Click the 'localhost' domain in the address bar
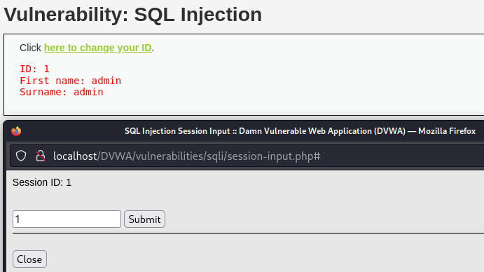The image size is (484, 272). (75, 156)
